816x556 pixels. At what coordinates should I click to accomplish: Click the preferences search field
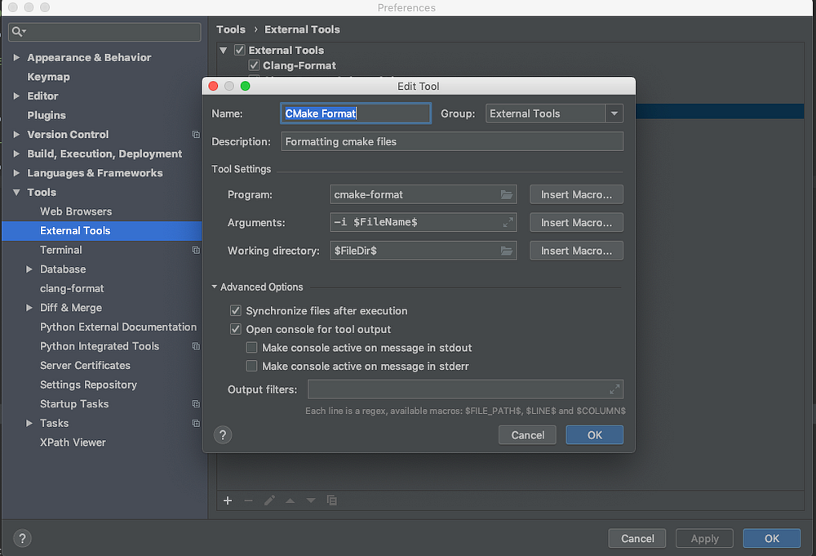click(104, 32)
